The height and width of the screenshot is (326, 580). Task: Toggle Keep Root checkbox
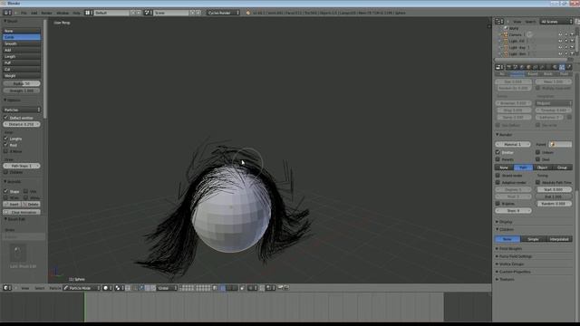(6, 145)
